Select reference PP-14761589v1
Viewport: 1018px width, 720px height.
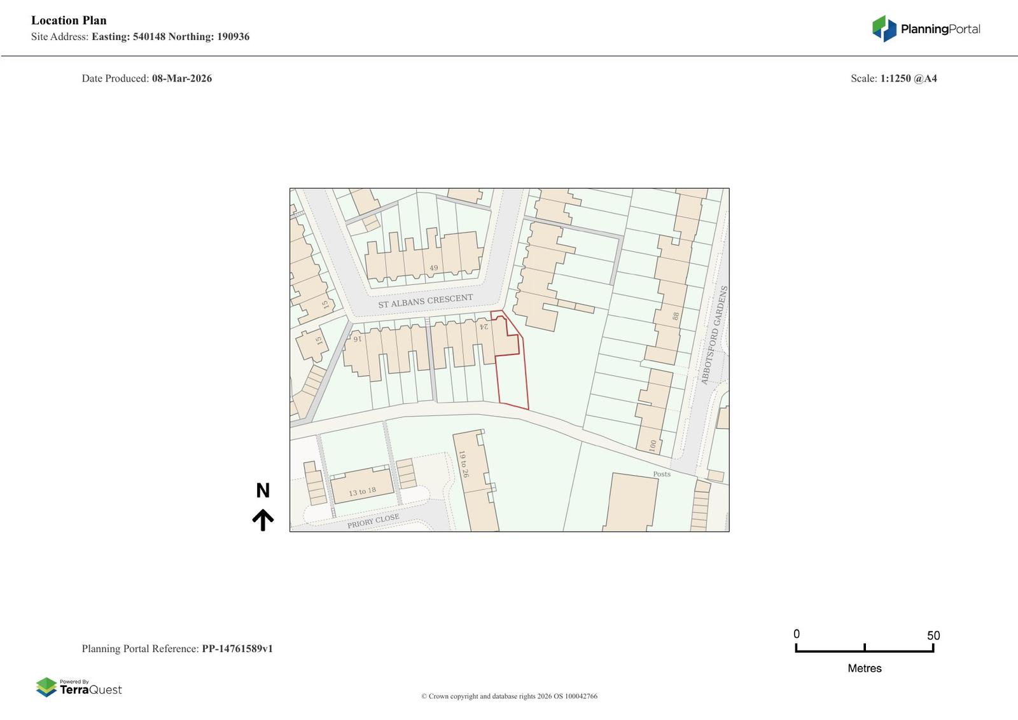[237, 649]
